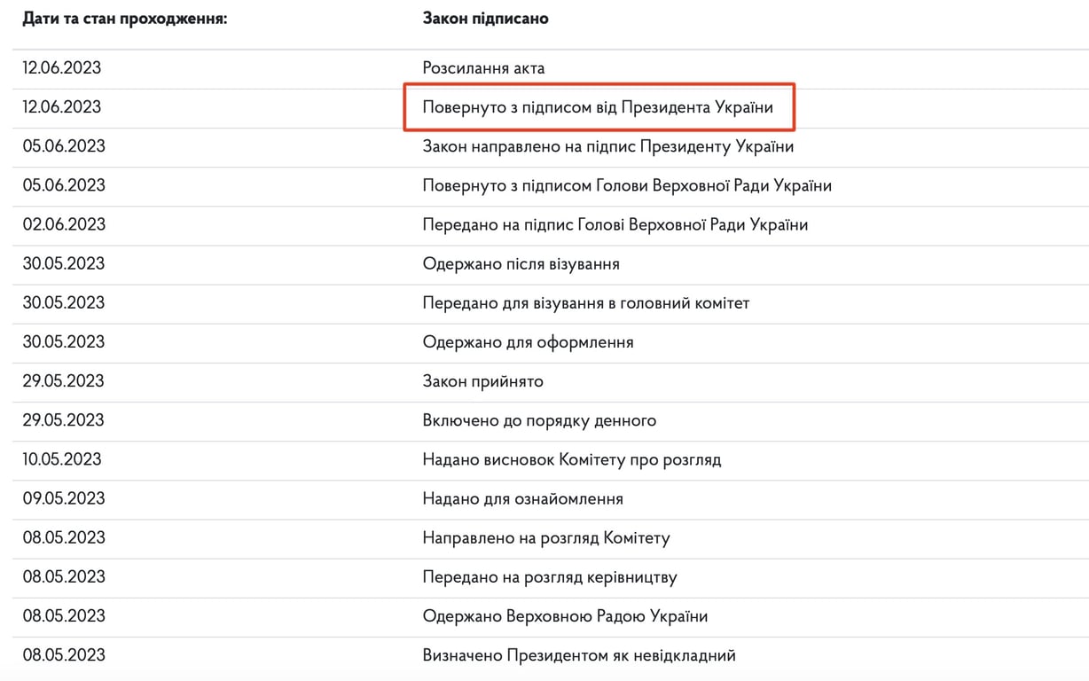Click the 'Одержано для оформлення' entry

point(528,341)
